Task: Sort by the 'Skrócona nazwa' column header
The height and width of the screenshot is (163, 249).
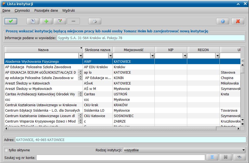Action: click(98, 50)
